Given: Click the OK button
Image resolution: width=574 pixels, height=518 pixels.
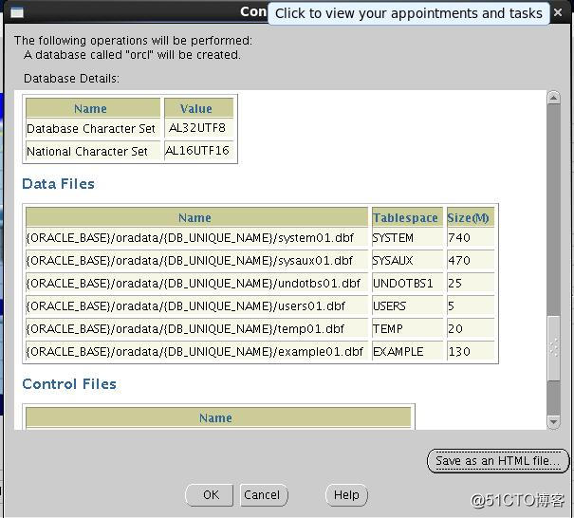Looking at the screenshot, I should (x=210, y=495).
